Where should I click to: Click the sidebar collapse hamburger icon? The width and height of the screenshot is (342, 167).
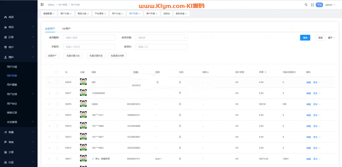coord(42,5)
